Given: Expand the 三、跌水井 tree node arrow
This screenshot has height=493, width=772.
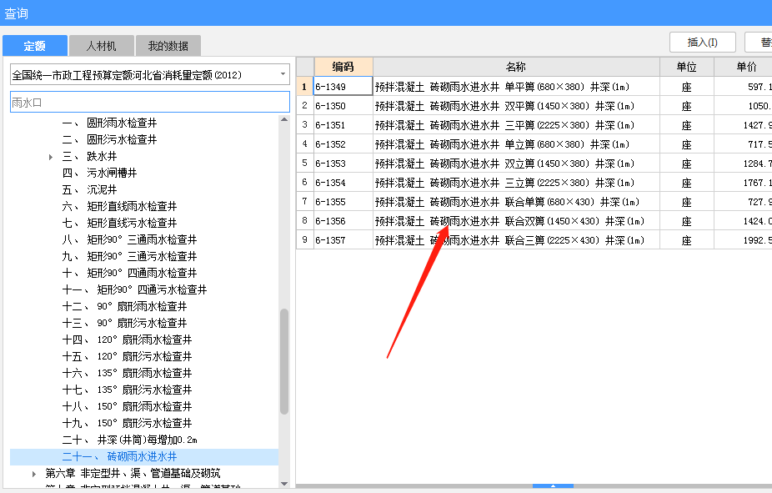Looking at the screenshot, I should tap(51, 156).
